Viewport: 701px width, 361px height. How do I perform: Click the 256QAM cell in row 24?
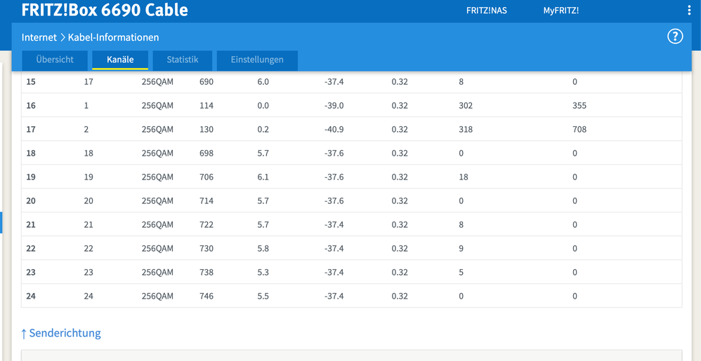click(157, 297)
